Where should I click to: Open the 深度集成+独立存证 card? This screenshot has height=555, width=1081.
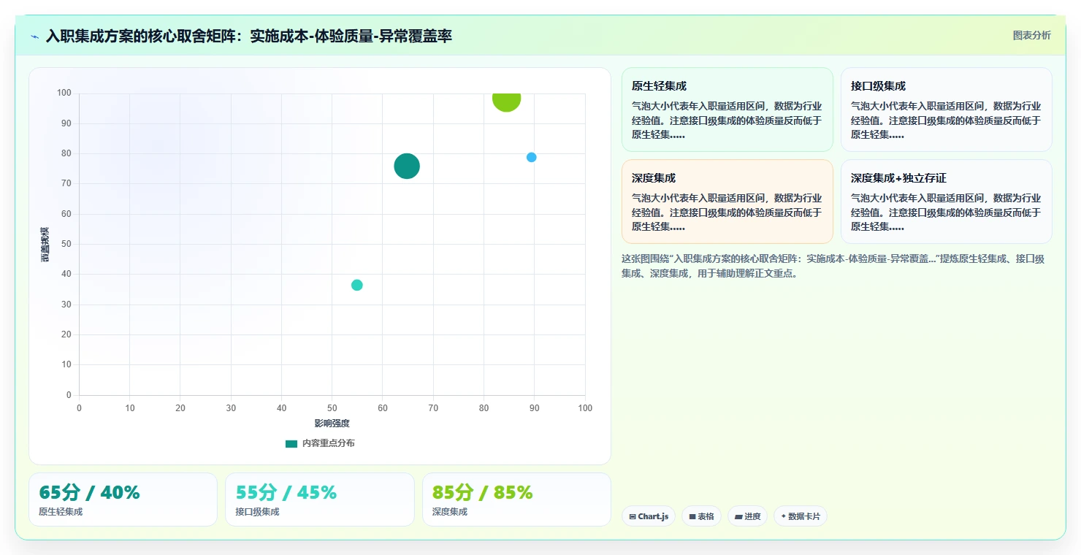point(947,202)
